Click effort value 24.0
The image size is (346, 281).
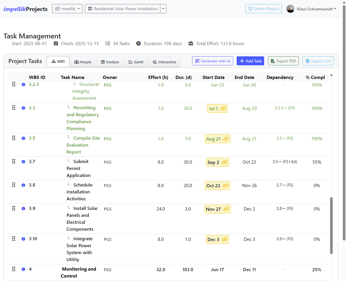pyautogui.click(x=161, y=209)
